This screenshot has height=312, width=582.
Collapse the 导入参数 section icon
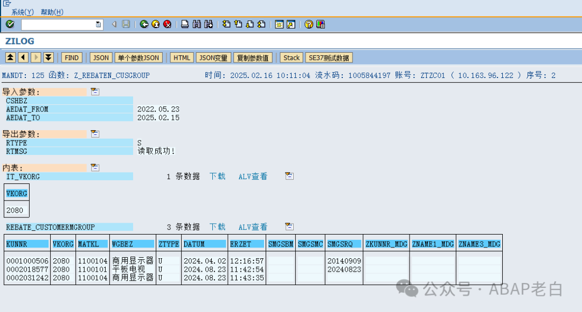tap(95, 91)
